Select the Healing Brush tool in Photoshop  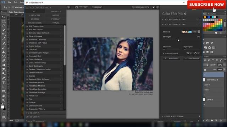click(4, 43)
